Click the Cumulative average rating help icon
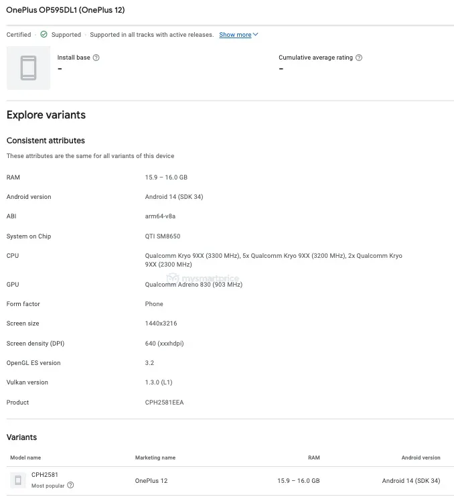 pyautogui.click(x=359, y=58)
